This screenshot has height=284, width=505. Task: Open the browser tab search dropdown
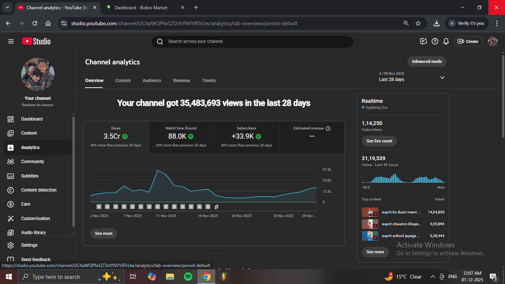[7, 7]
